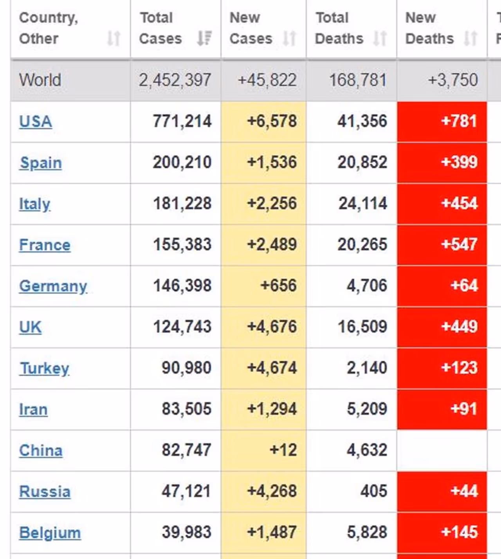
Task: Open the China country link
Action: click(41, 451)
